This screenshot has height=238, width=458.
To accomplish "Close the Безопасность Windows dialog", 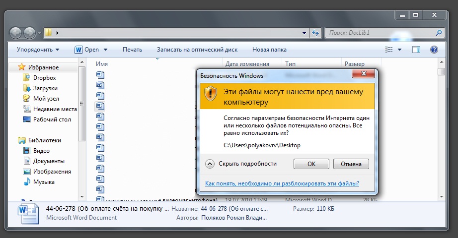I will pyautogui.click(x=363, y=73).
